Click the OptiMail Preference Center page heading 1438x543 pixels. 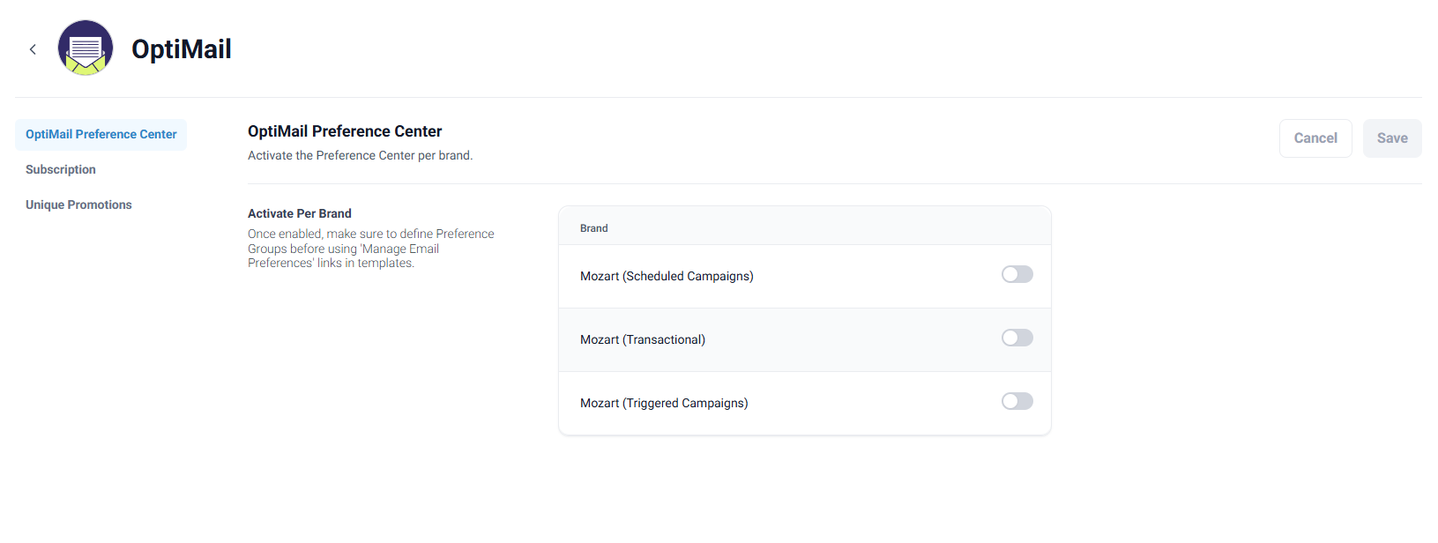(345, 131)
